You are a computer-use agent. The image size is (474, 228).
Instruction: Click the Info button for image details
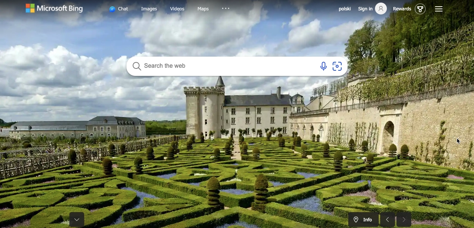pyautogui.click(x=363, y=219)
